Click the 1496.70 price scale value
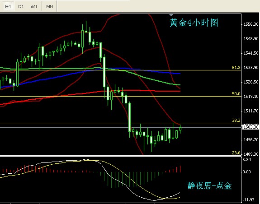The width and height of the screenshot is (260, 204). (x=251, y=140)
